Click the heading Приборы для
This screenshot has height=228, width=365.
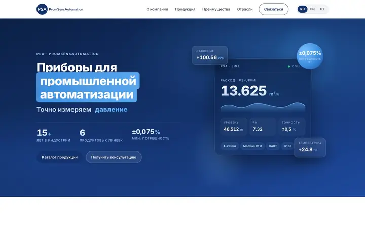(77, 67)
